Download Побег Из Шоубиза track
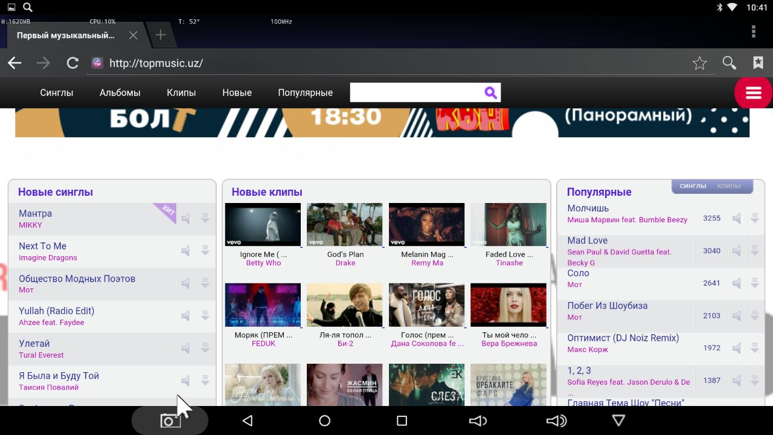773x435 pixels. coord(755,315)
